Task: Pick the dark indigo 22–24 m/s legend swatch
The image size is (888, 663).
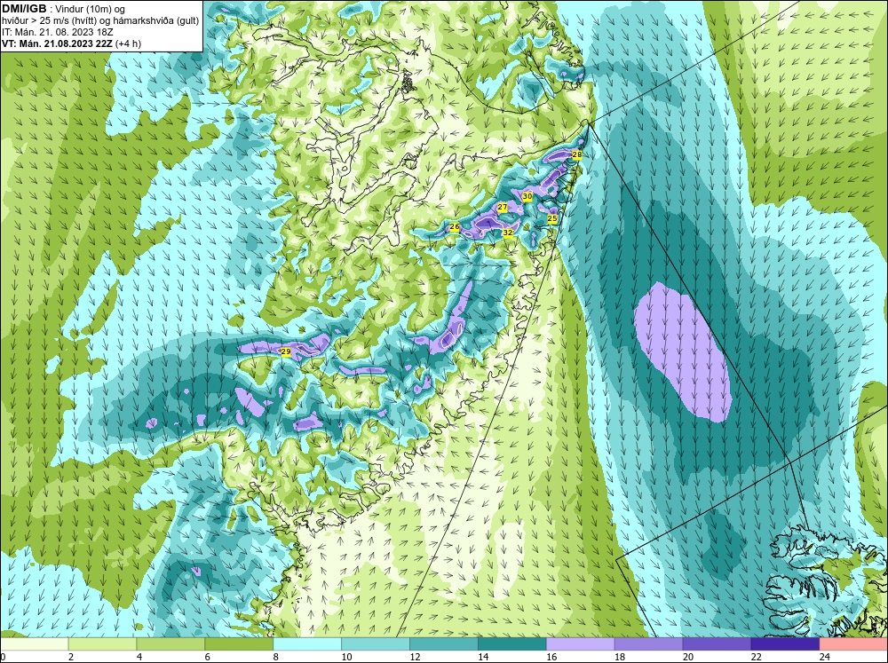Action: click(786, 644)
